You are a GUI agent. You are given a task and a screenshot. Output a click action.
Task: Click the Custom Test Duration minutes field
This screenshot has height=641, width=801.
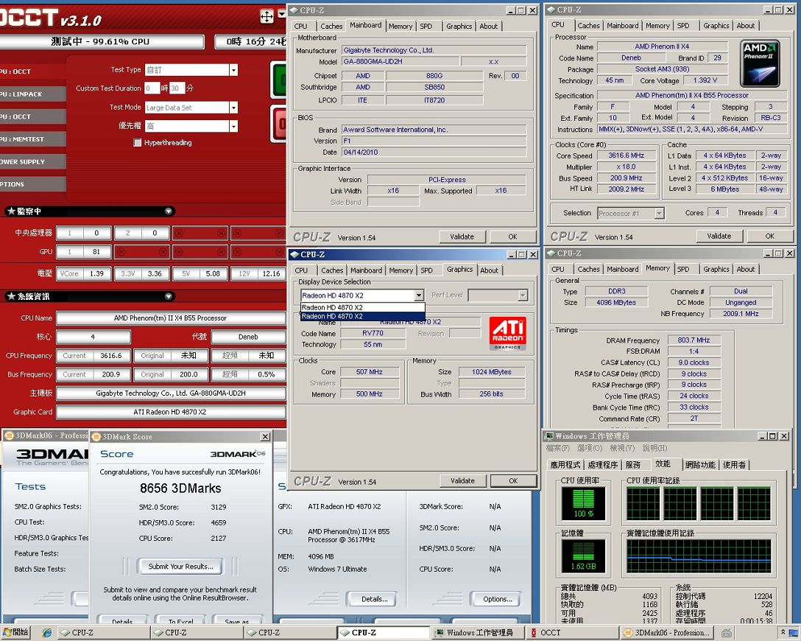[177, 88]
